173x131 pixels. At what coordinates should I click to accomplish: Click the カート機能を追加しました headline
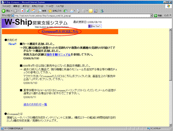37,44
